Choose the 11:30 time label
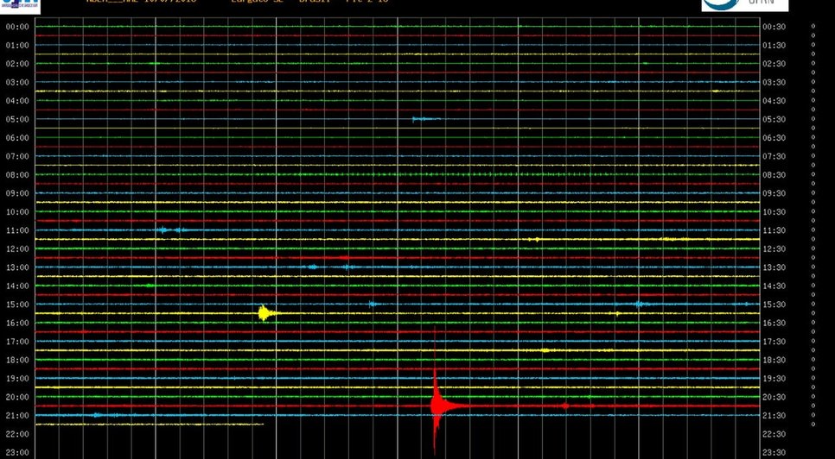This screenshot has width=835, height=459. click(774, 230)
